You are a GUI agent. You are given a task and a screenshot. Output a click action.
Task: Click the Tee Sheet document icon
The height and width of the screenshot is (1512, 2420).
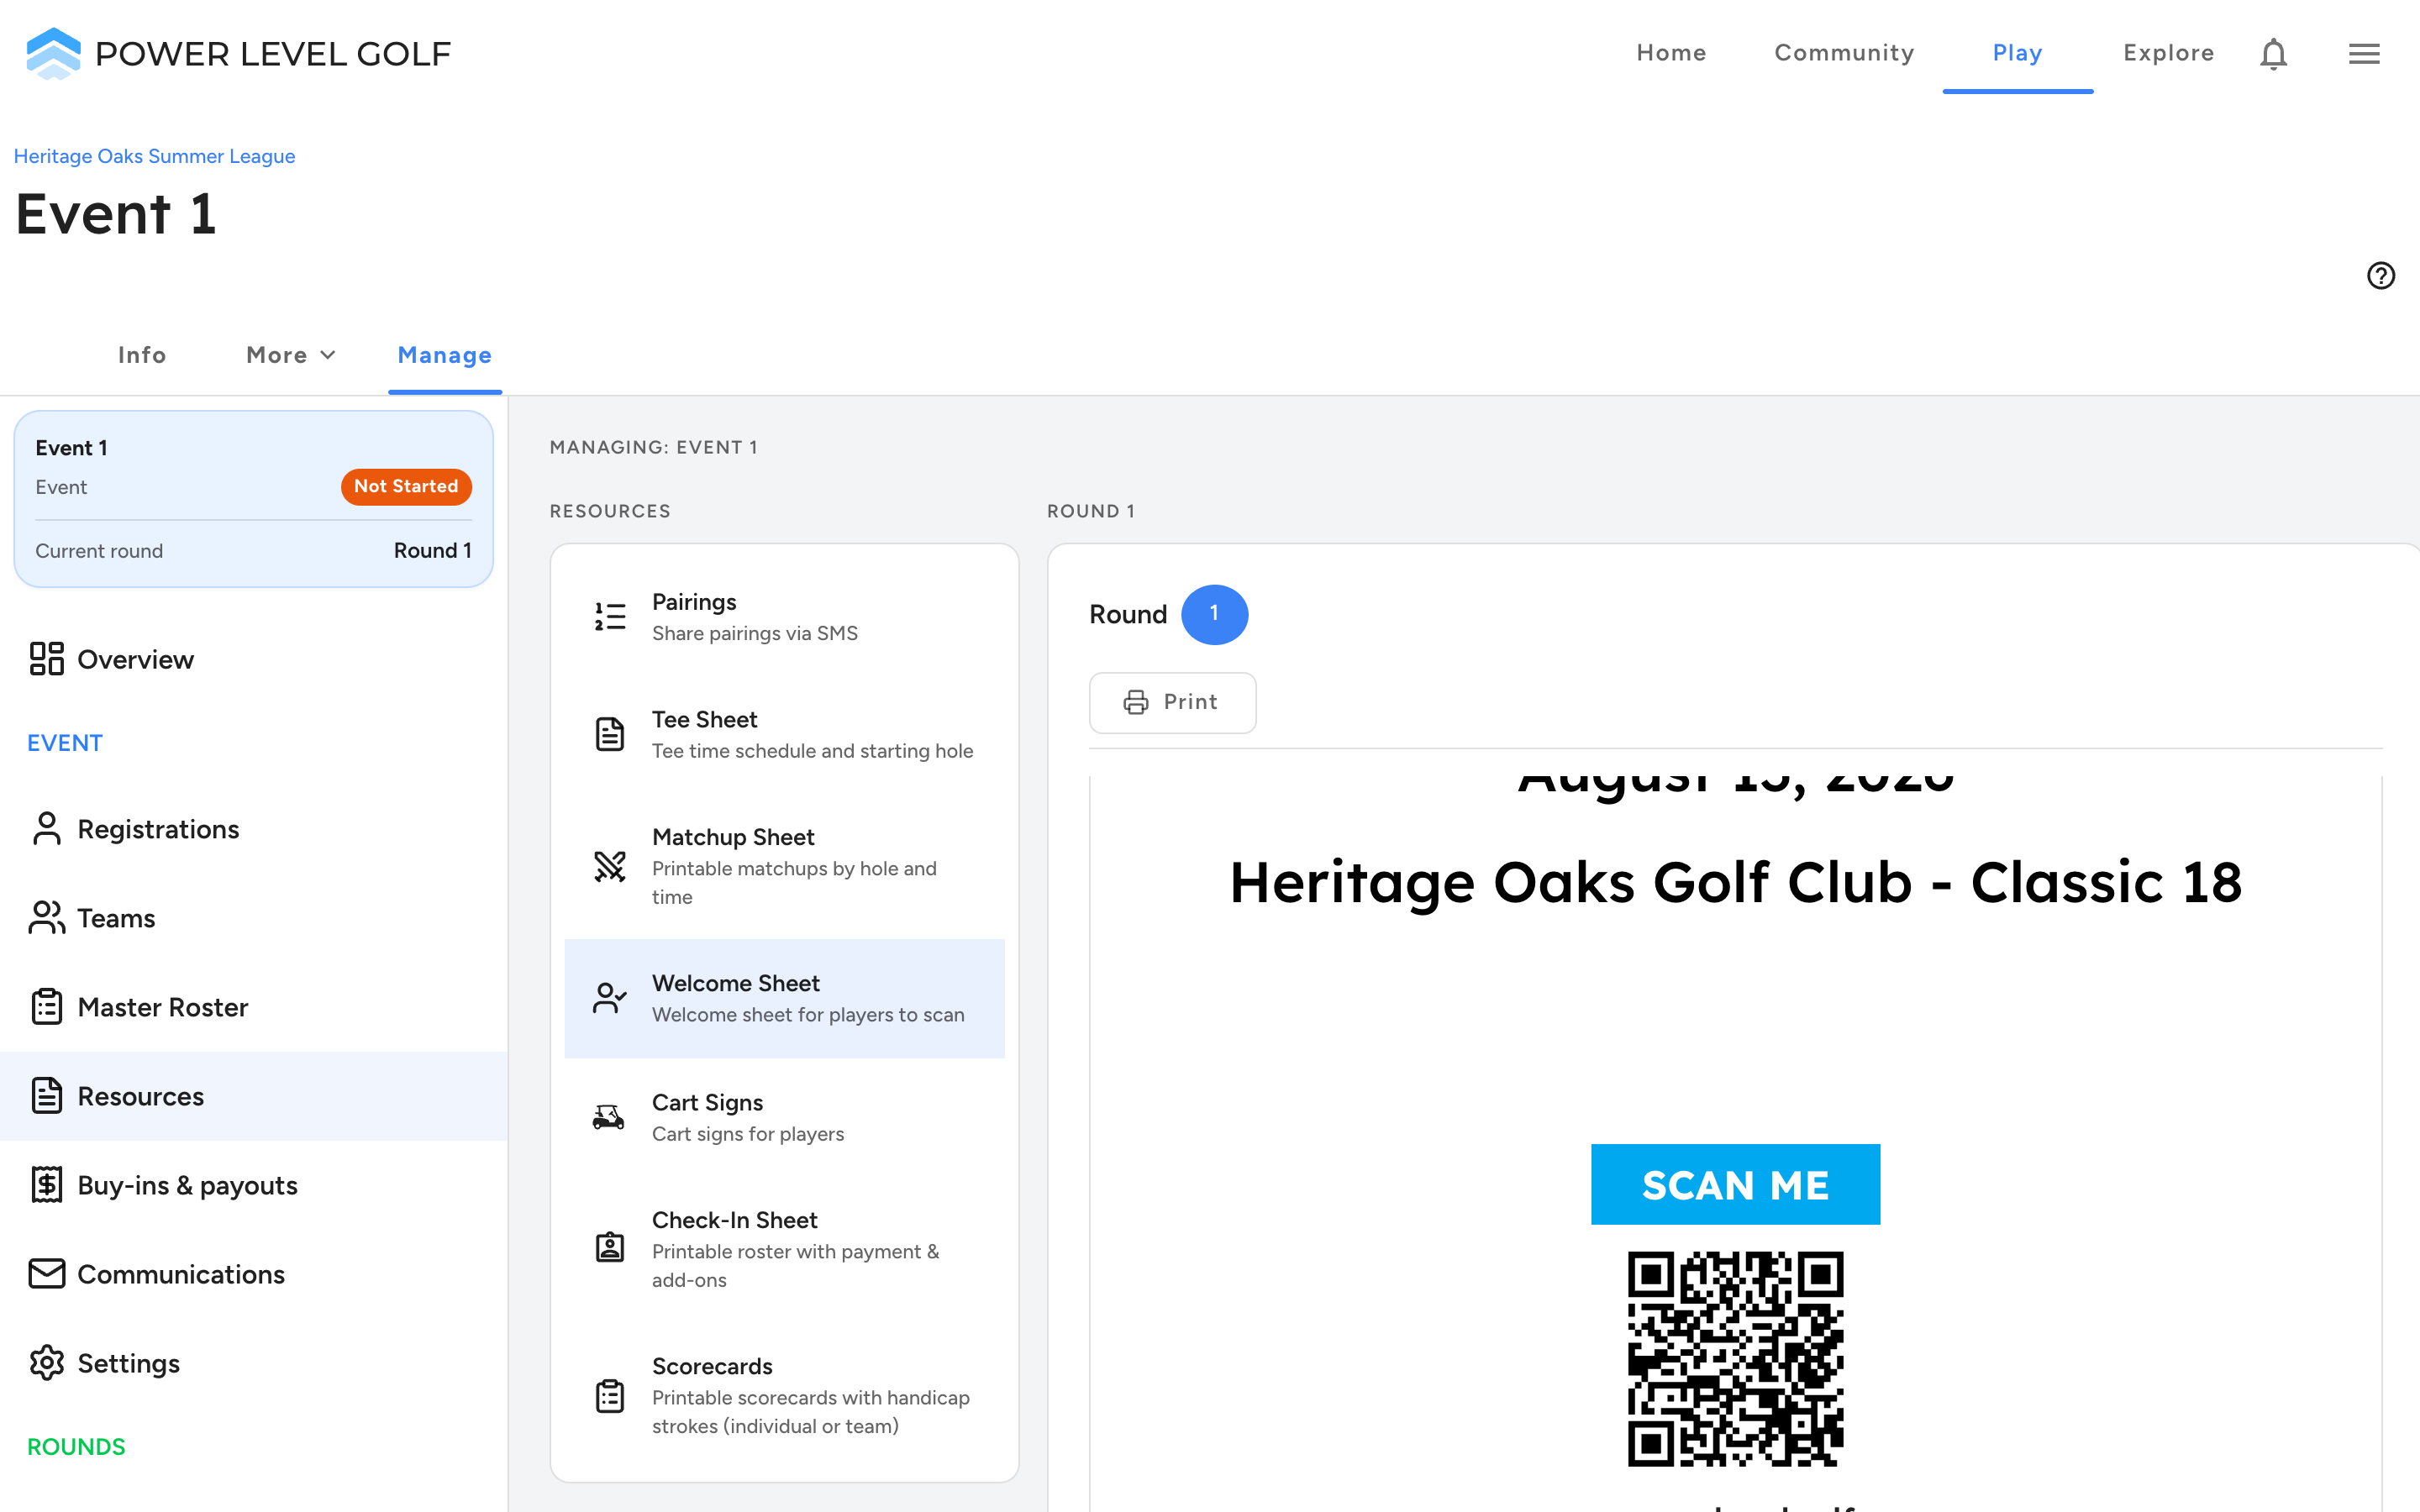click(x=610, y=734)
